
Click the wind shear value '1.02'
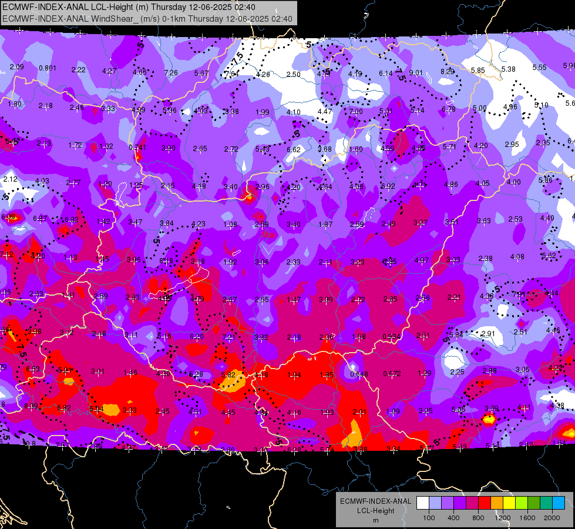coord(106,146)
